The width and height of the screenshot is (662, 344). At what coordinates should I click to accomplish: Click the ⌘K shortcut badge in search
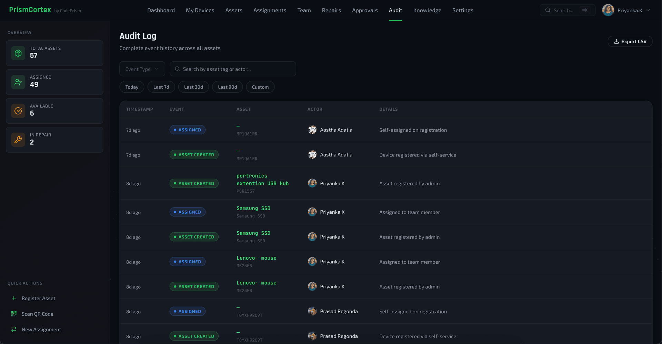tap(585, 10)
